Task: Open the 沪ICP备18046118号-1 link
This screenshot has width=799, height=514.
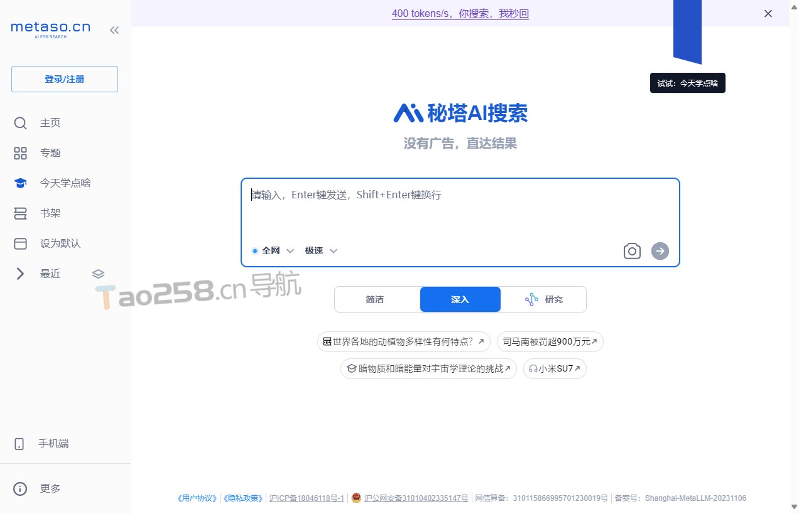Action: point(307,498)
